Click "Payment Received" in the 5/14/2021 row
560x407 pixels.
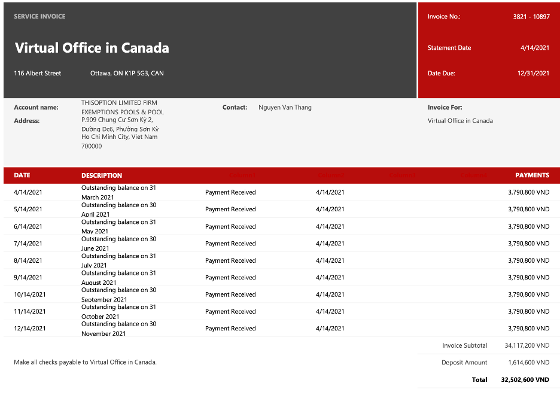230,209
